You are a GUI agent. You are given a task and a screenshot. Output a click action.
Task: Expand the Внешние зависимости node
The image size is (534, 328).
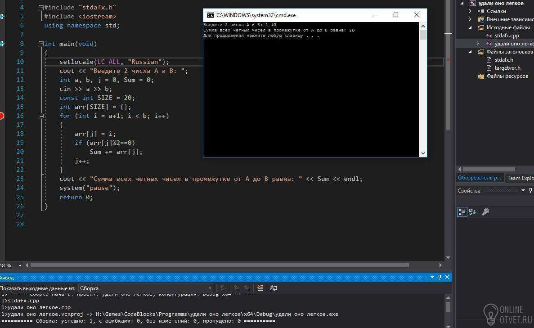click(x=470, y=19)
